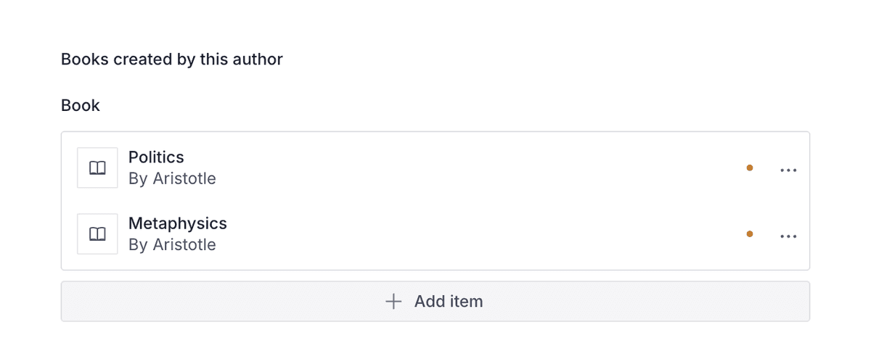
Task: Open the three-dot menu for Politics
Action: click(788, 170)
